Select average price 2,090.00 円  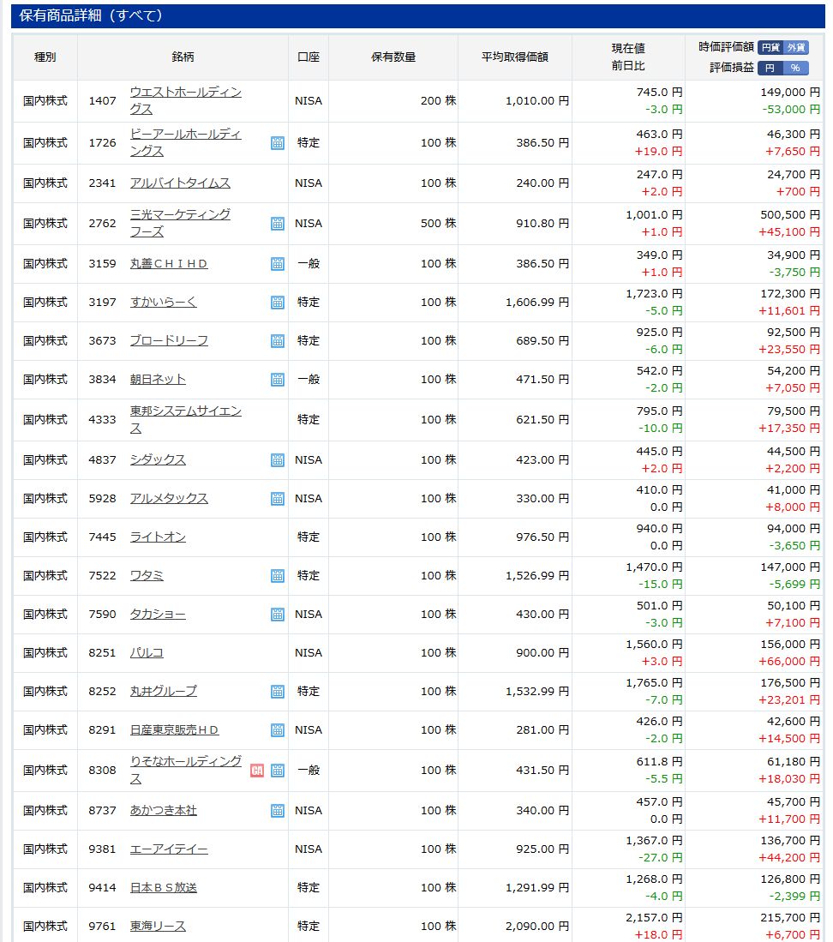tap(537, 927)
